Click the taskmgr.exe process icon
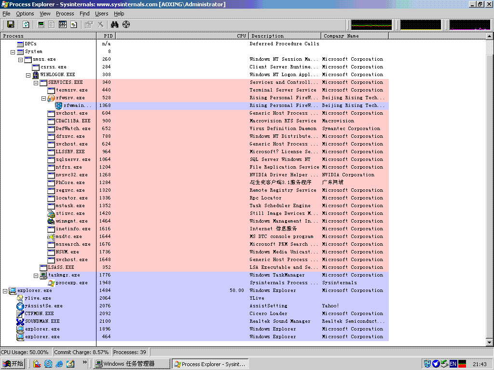The height and width of the screenshot is (370, 494). tap(43, 275)
